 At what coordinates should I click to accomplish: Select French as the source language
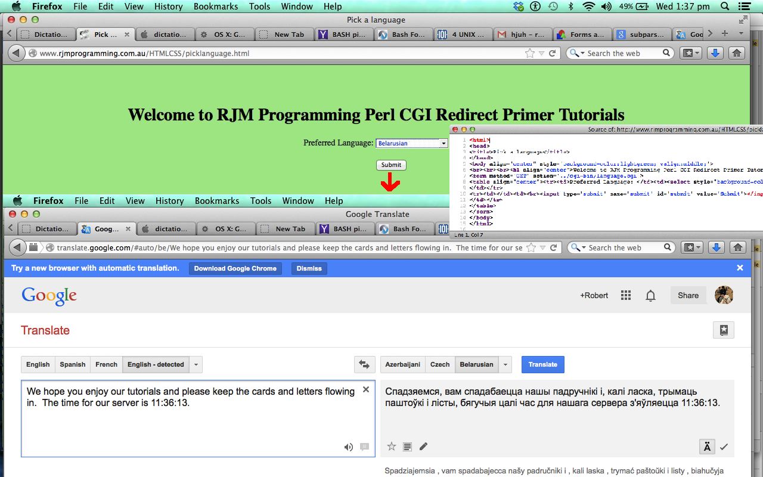[x=106, y=364]
